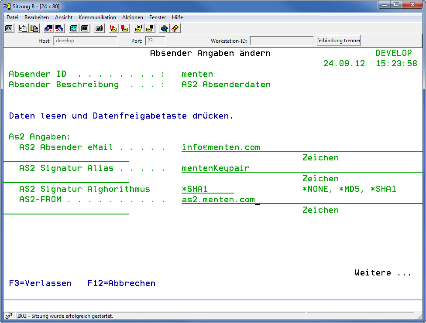Click the globe icon in toolbar
This screenshot has width=426, height=323.
pos(164,29)
